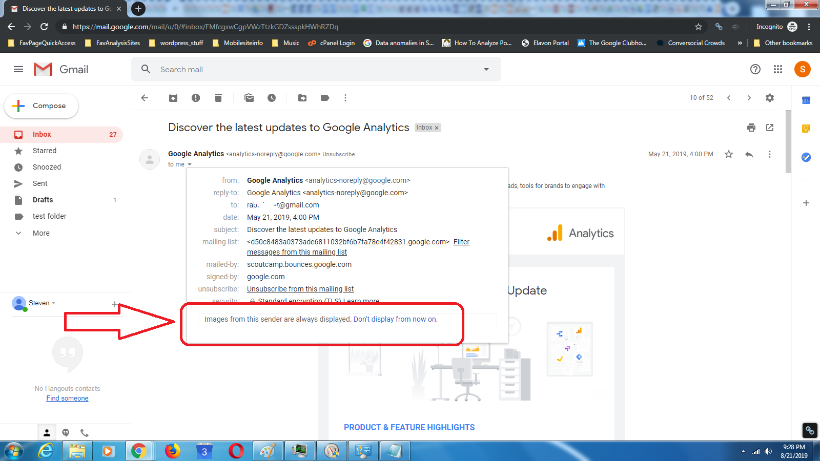Viewport: 820px width, 461px height.
Task: Click the Chrome address bar URL
Action: pos(205,27)
